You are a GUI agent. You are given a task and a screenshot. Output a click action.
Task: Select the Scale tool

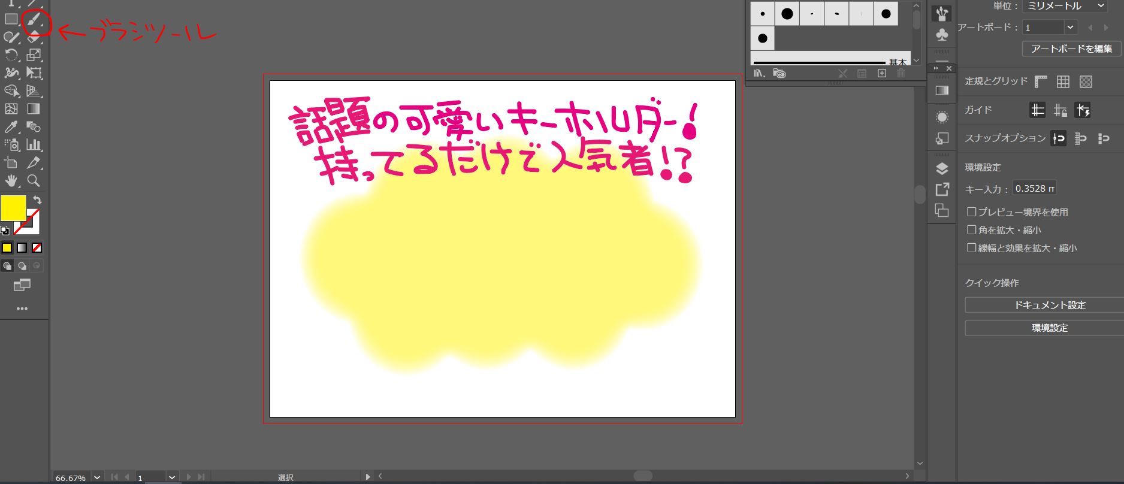34,55
